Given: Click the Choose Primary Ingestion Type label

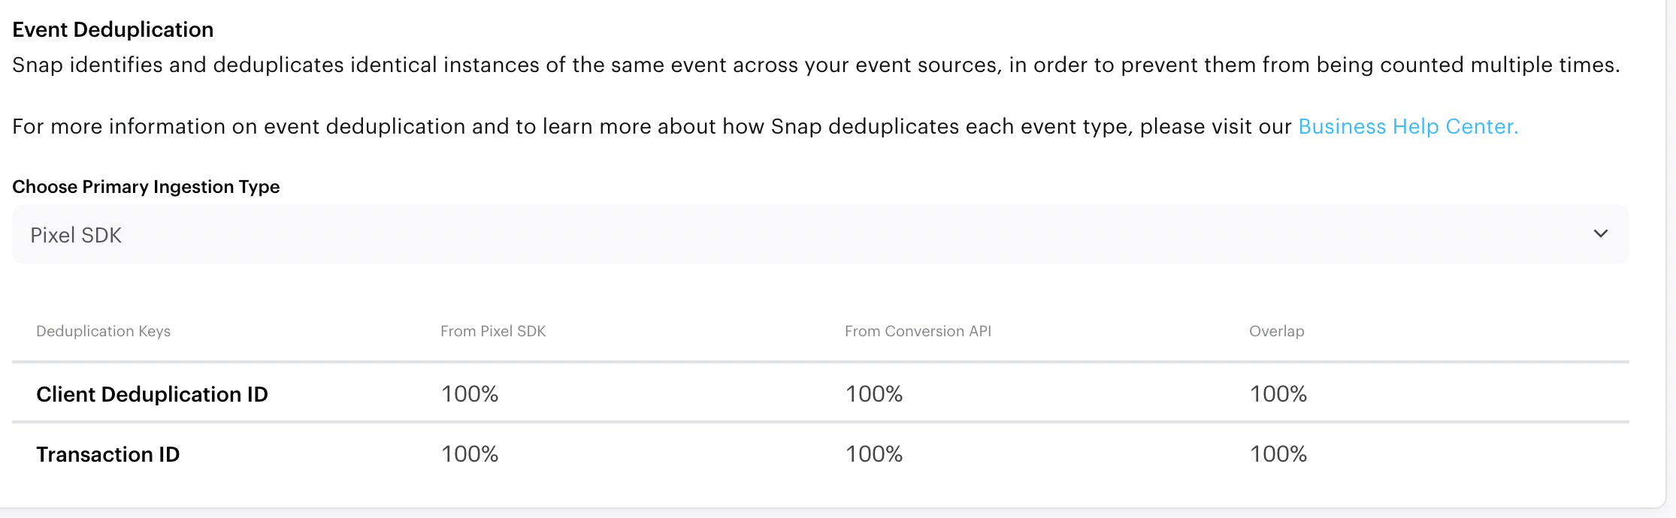Looking at the screenshot, I should pos(146,186).
